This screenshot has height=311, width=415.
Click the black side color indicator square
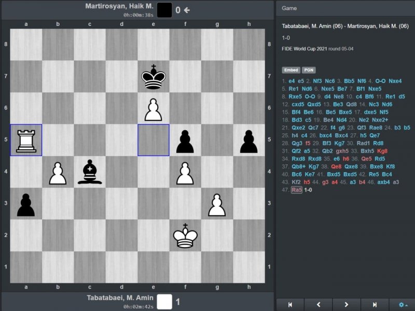[164, 10]
